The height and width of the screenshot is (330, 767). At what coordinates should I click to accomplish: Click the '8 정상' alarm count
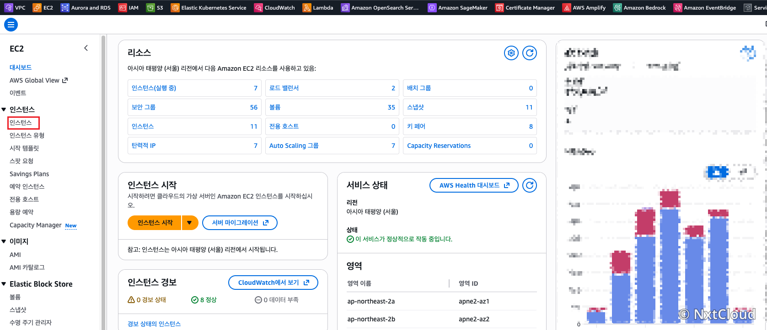click(204, 300)
